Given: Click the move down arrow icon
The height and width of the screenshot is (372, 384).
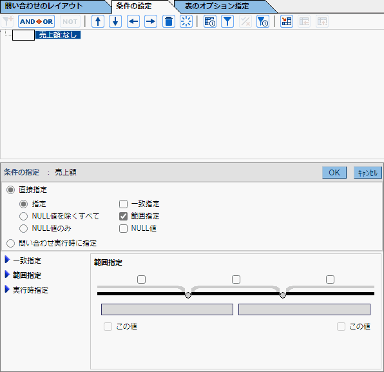Looking at the screenshot, I should (115, 21).
